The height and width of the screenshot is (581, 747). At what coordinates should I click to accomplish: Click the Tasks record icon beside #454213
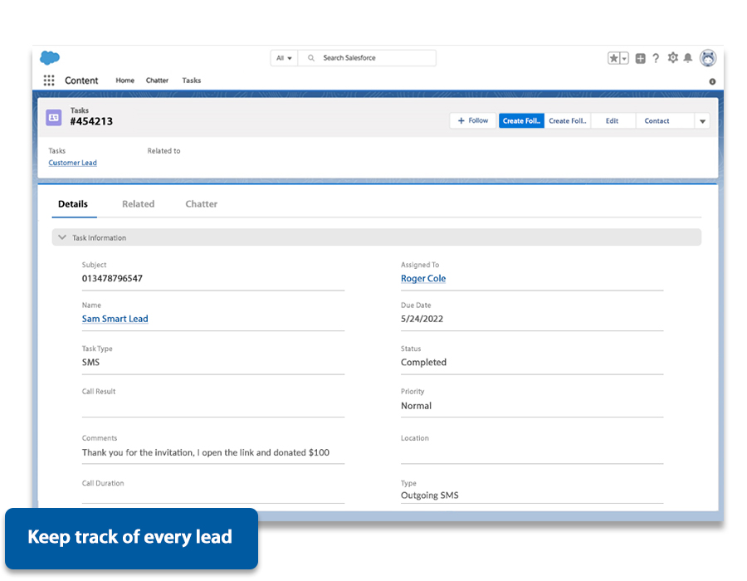click(54, 117)
